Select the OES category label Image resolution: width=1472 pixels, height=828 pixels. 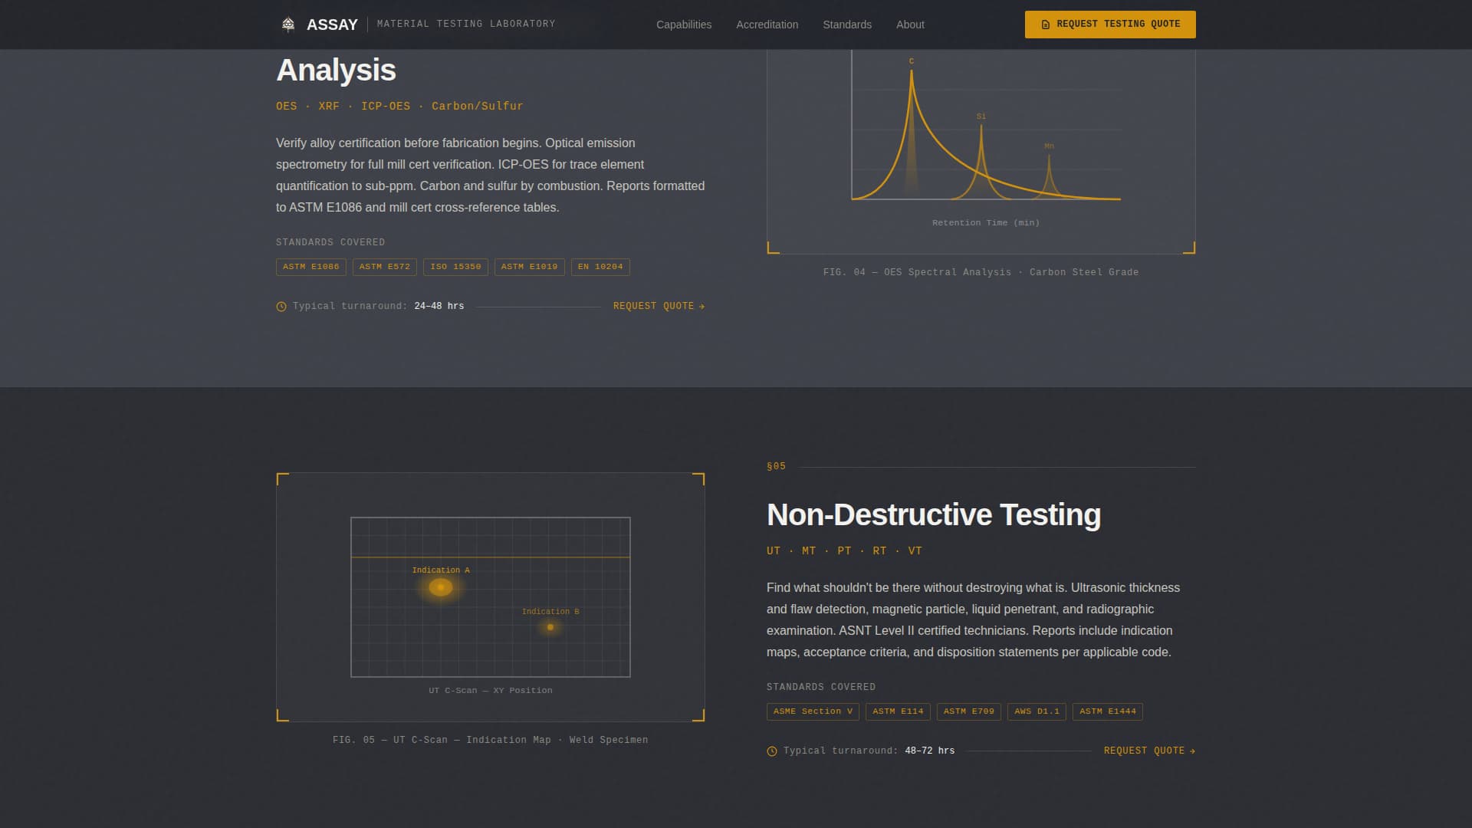285,106
